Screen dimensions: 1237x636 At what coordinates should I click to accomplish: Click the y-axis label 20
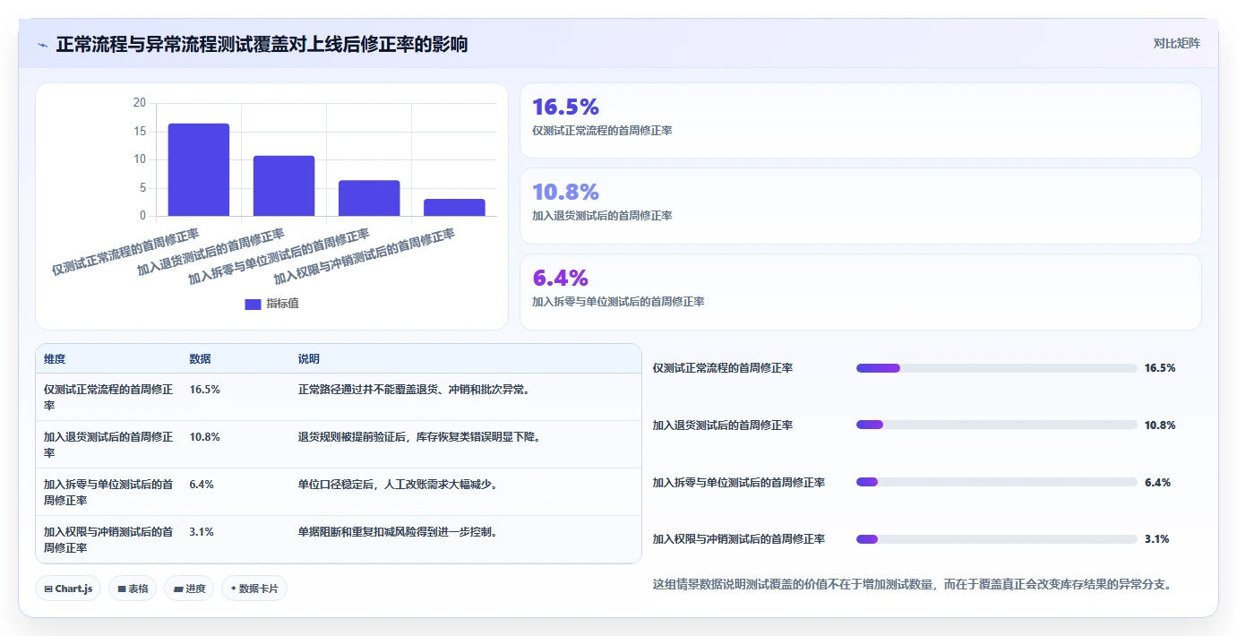tap(139, 103)
